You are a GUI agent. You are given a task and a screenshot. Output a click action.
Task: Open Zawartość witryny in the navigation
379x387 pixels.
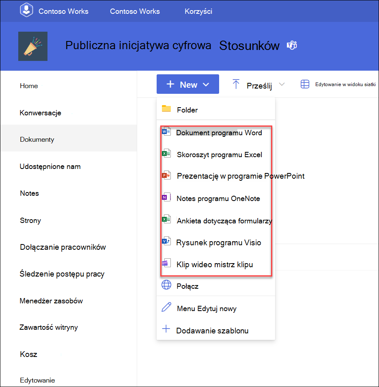[x=49, y=328]
